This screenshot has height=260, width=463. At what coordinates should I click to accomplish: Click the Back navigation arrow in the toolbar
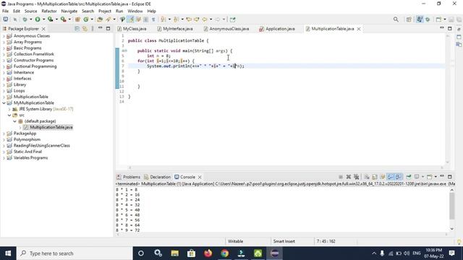(204, 19)
